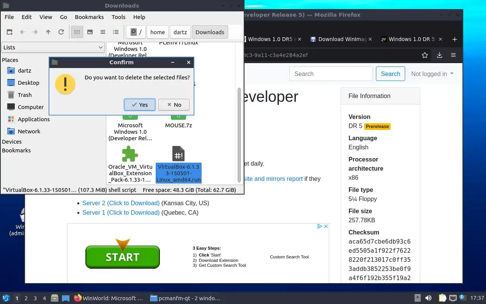Activate pcmanfm-qt taskbar entry
Viewport: 486px width, 304px height.
[186, 298]
